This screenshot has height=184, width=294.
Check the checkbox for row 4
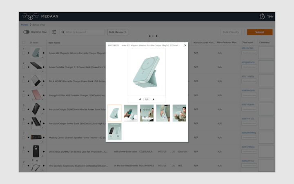[x=24, y=95]
